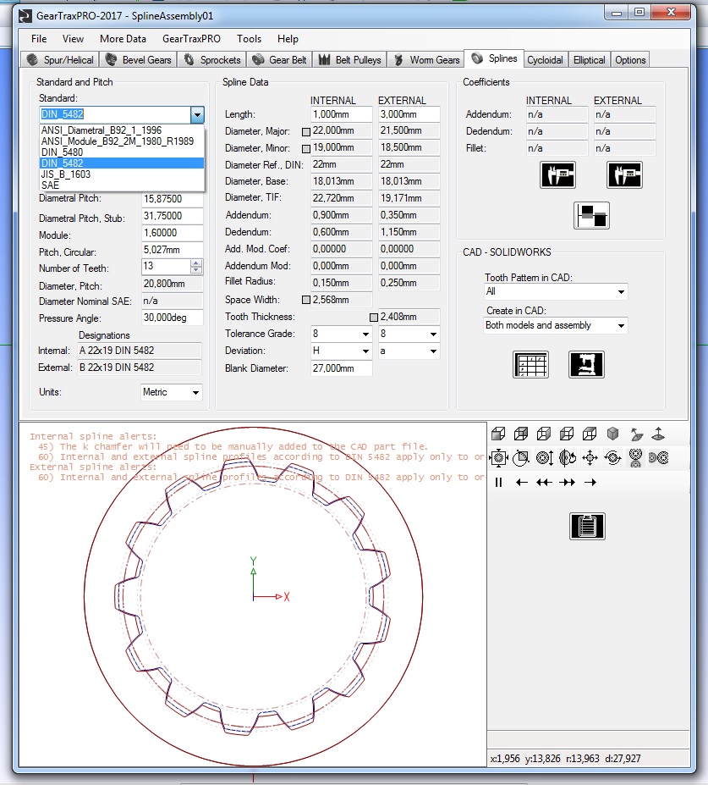Switch to the Sprockets tab

tap(212, 59)
